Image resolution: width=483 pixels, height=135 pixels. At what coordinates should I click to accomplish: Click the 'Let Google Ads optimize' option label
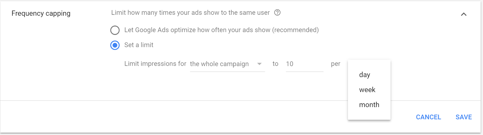point(221,30)
